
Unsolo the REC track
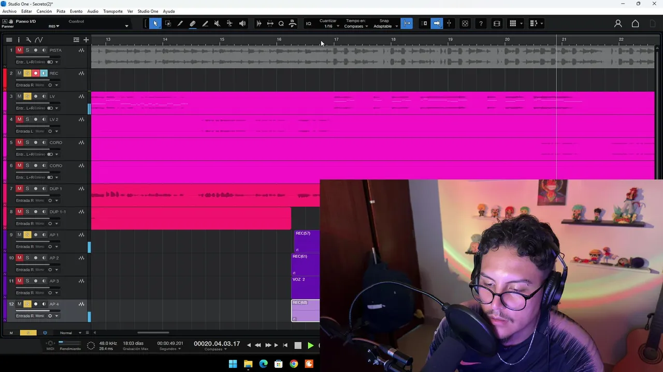27,73
